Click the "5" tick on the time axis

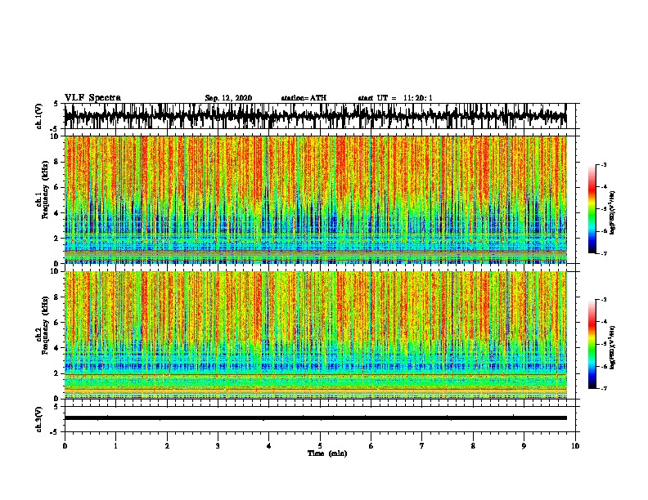[320, 446]
